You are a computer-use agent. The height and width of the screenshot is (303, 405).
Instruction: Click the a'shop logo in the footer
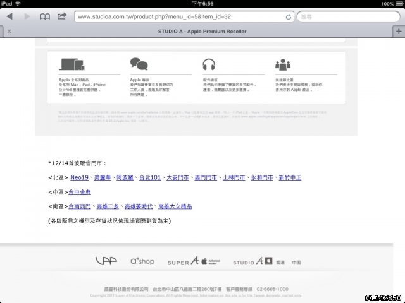point(142,261)
